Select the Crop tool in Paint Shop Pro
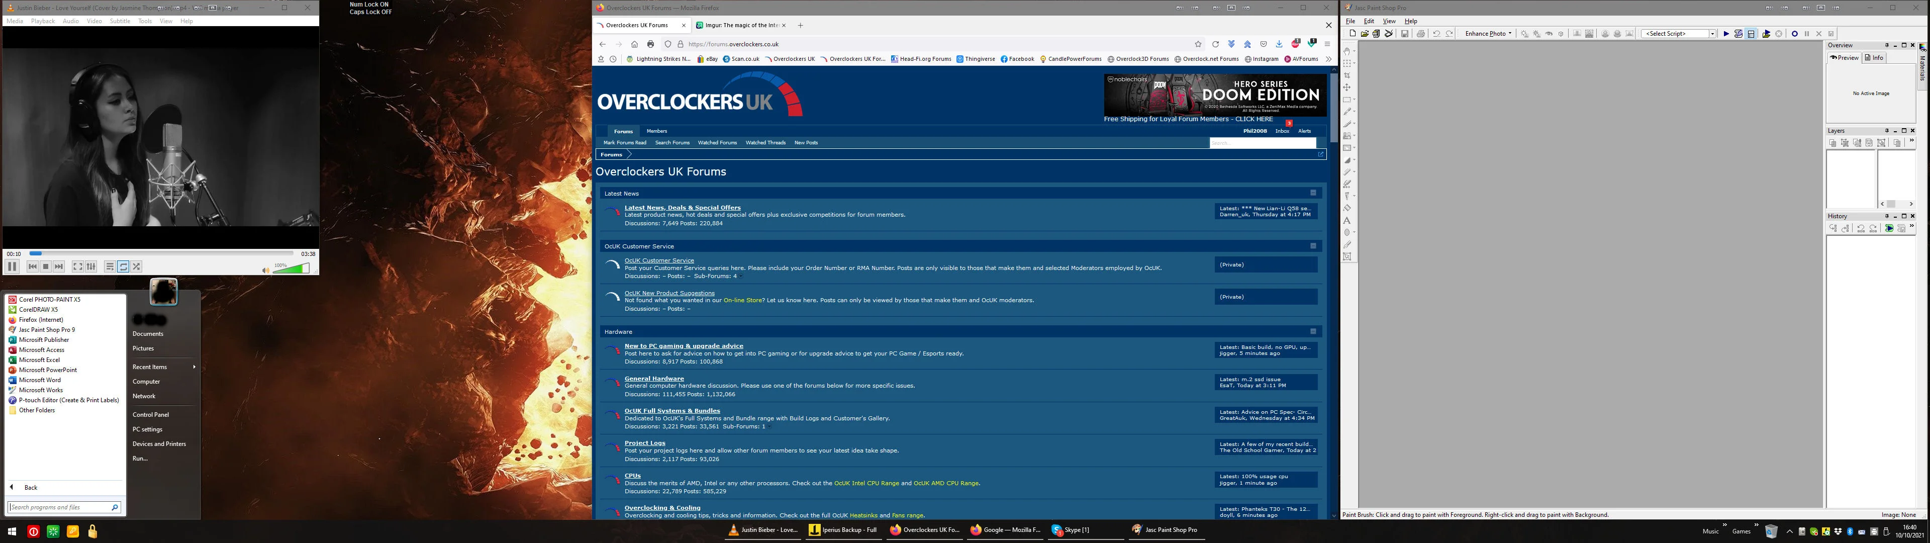This screenshot has height=543, width=1930. (x=1347, y=76)
